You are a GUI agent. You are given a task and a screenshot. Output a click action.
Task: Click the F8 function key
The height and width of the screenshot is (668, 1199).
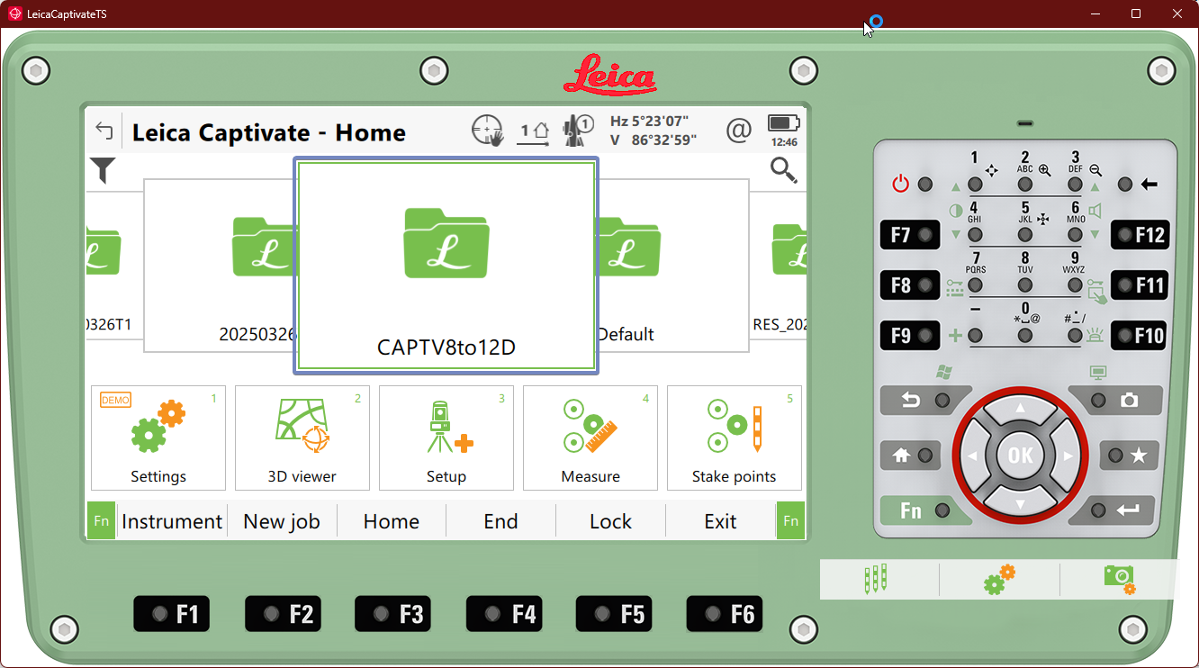[x=910, y=285]
